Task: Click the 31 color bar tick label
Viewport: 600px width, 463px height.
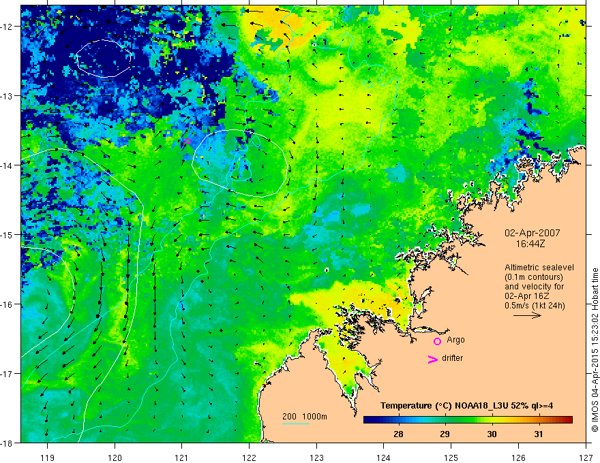Action: 539,434
